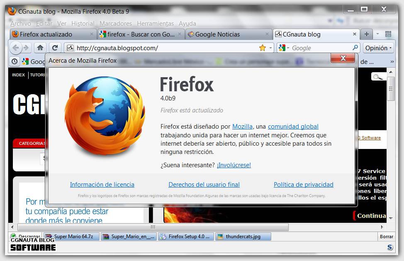This screenshot has height=261, width=404.
Task: Open thundercats.jpg download item
Action: pos(243,237)
